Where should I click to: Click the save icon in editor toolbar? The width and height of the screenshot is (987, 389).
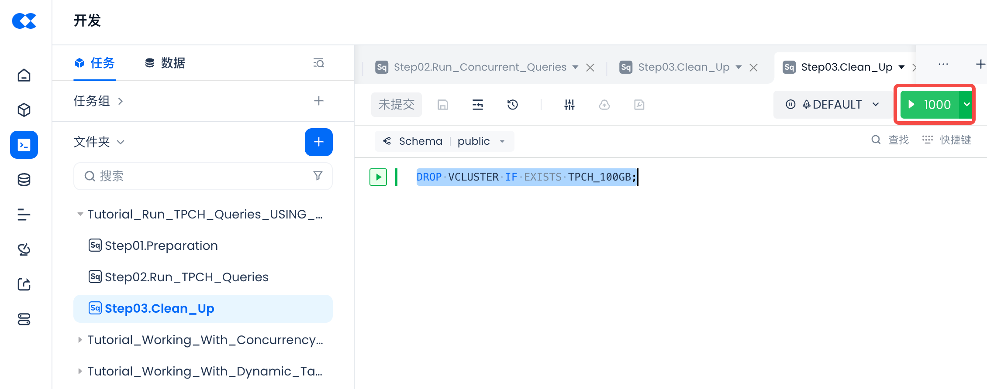point(443,105)
